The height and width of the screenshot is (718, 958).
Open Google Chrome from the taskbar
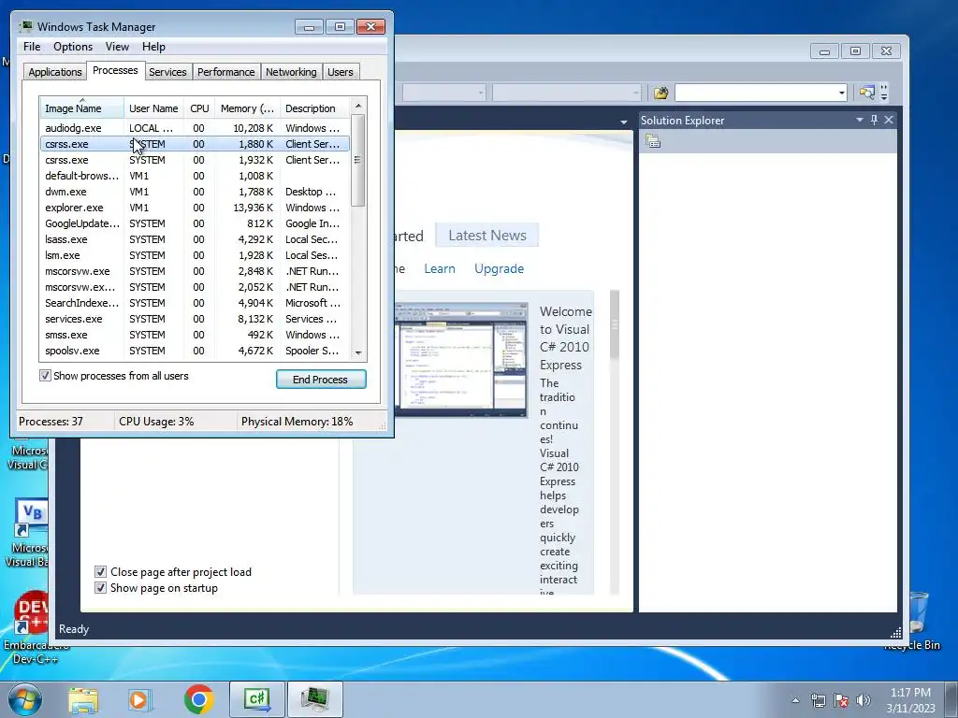click(x=198, y=699)
